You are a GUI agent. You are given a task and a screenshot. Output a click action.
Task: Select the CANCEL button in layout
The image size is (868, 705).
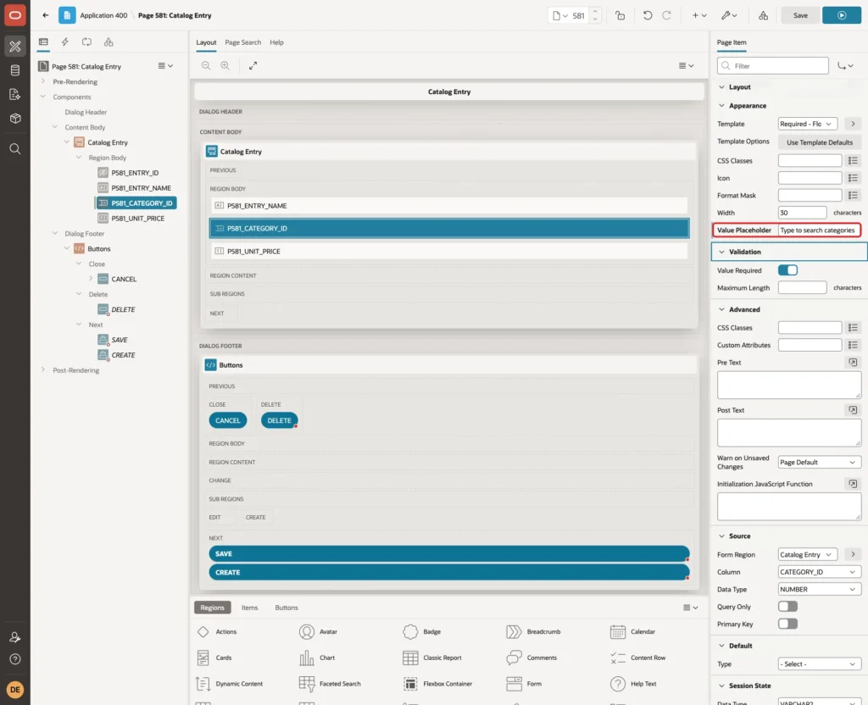[227, 420]
